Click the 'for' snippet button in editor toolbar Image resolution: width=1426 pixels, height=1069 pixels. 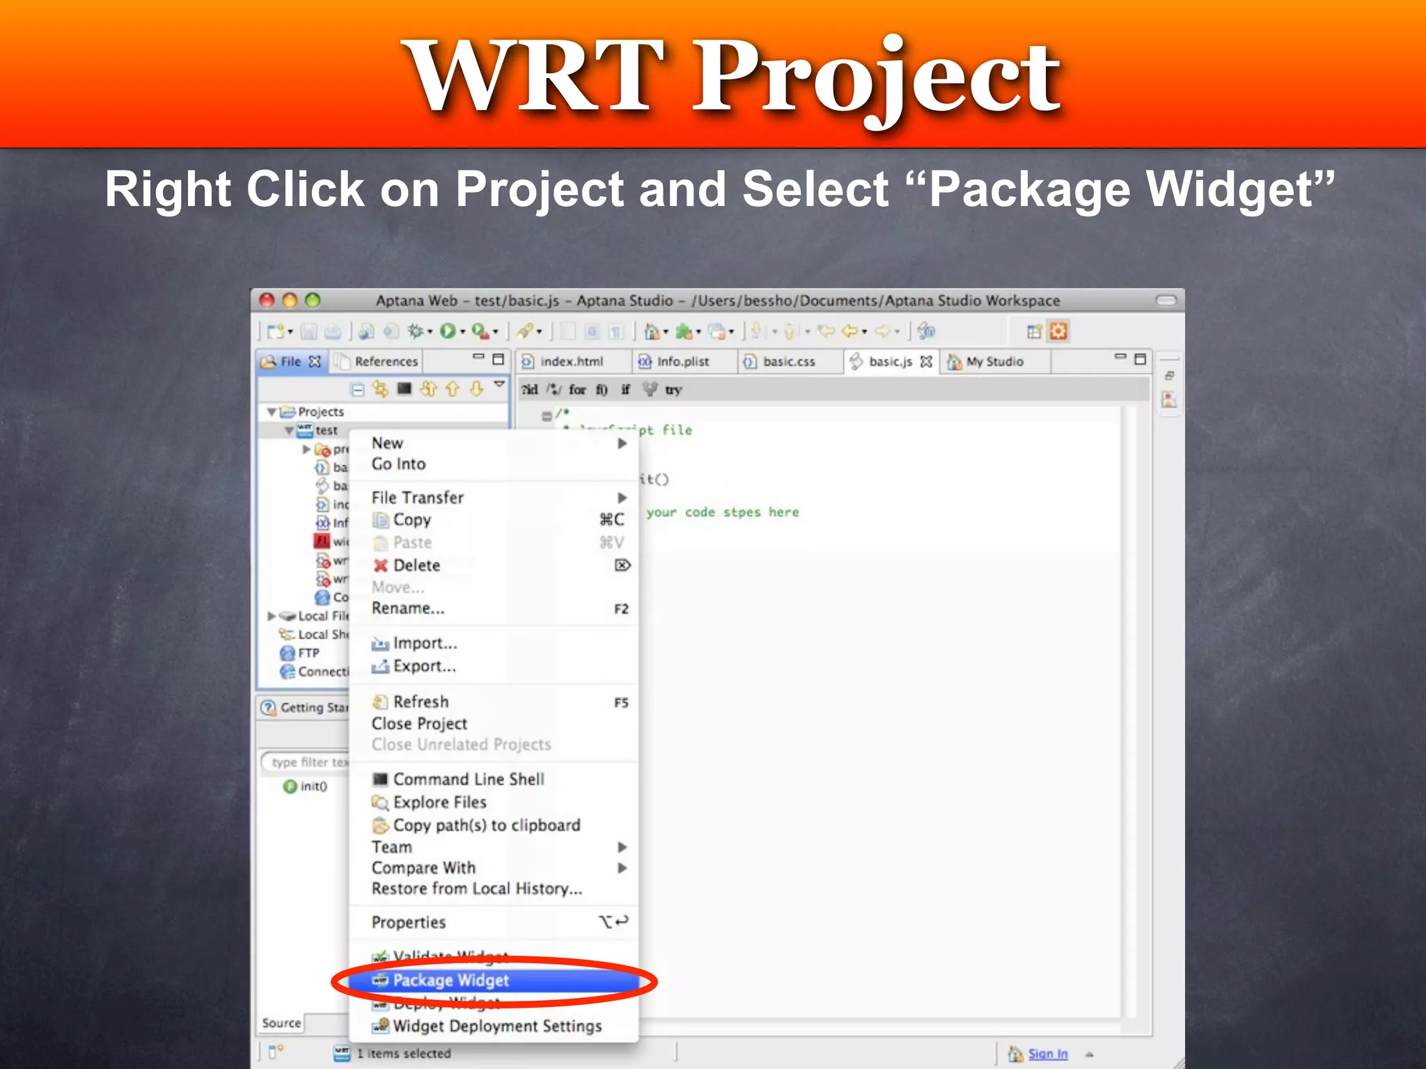click(577, 389)
